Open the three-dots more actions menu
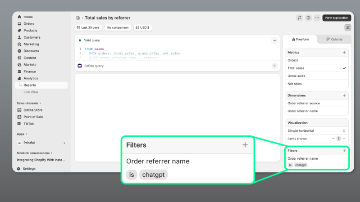 (x=317, y=18)
